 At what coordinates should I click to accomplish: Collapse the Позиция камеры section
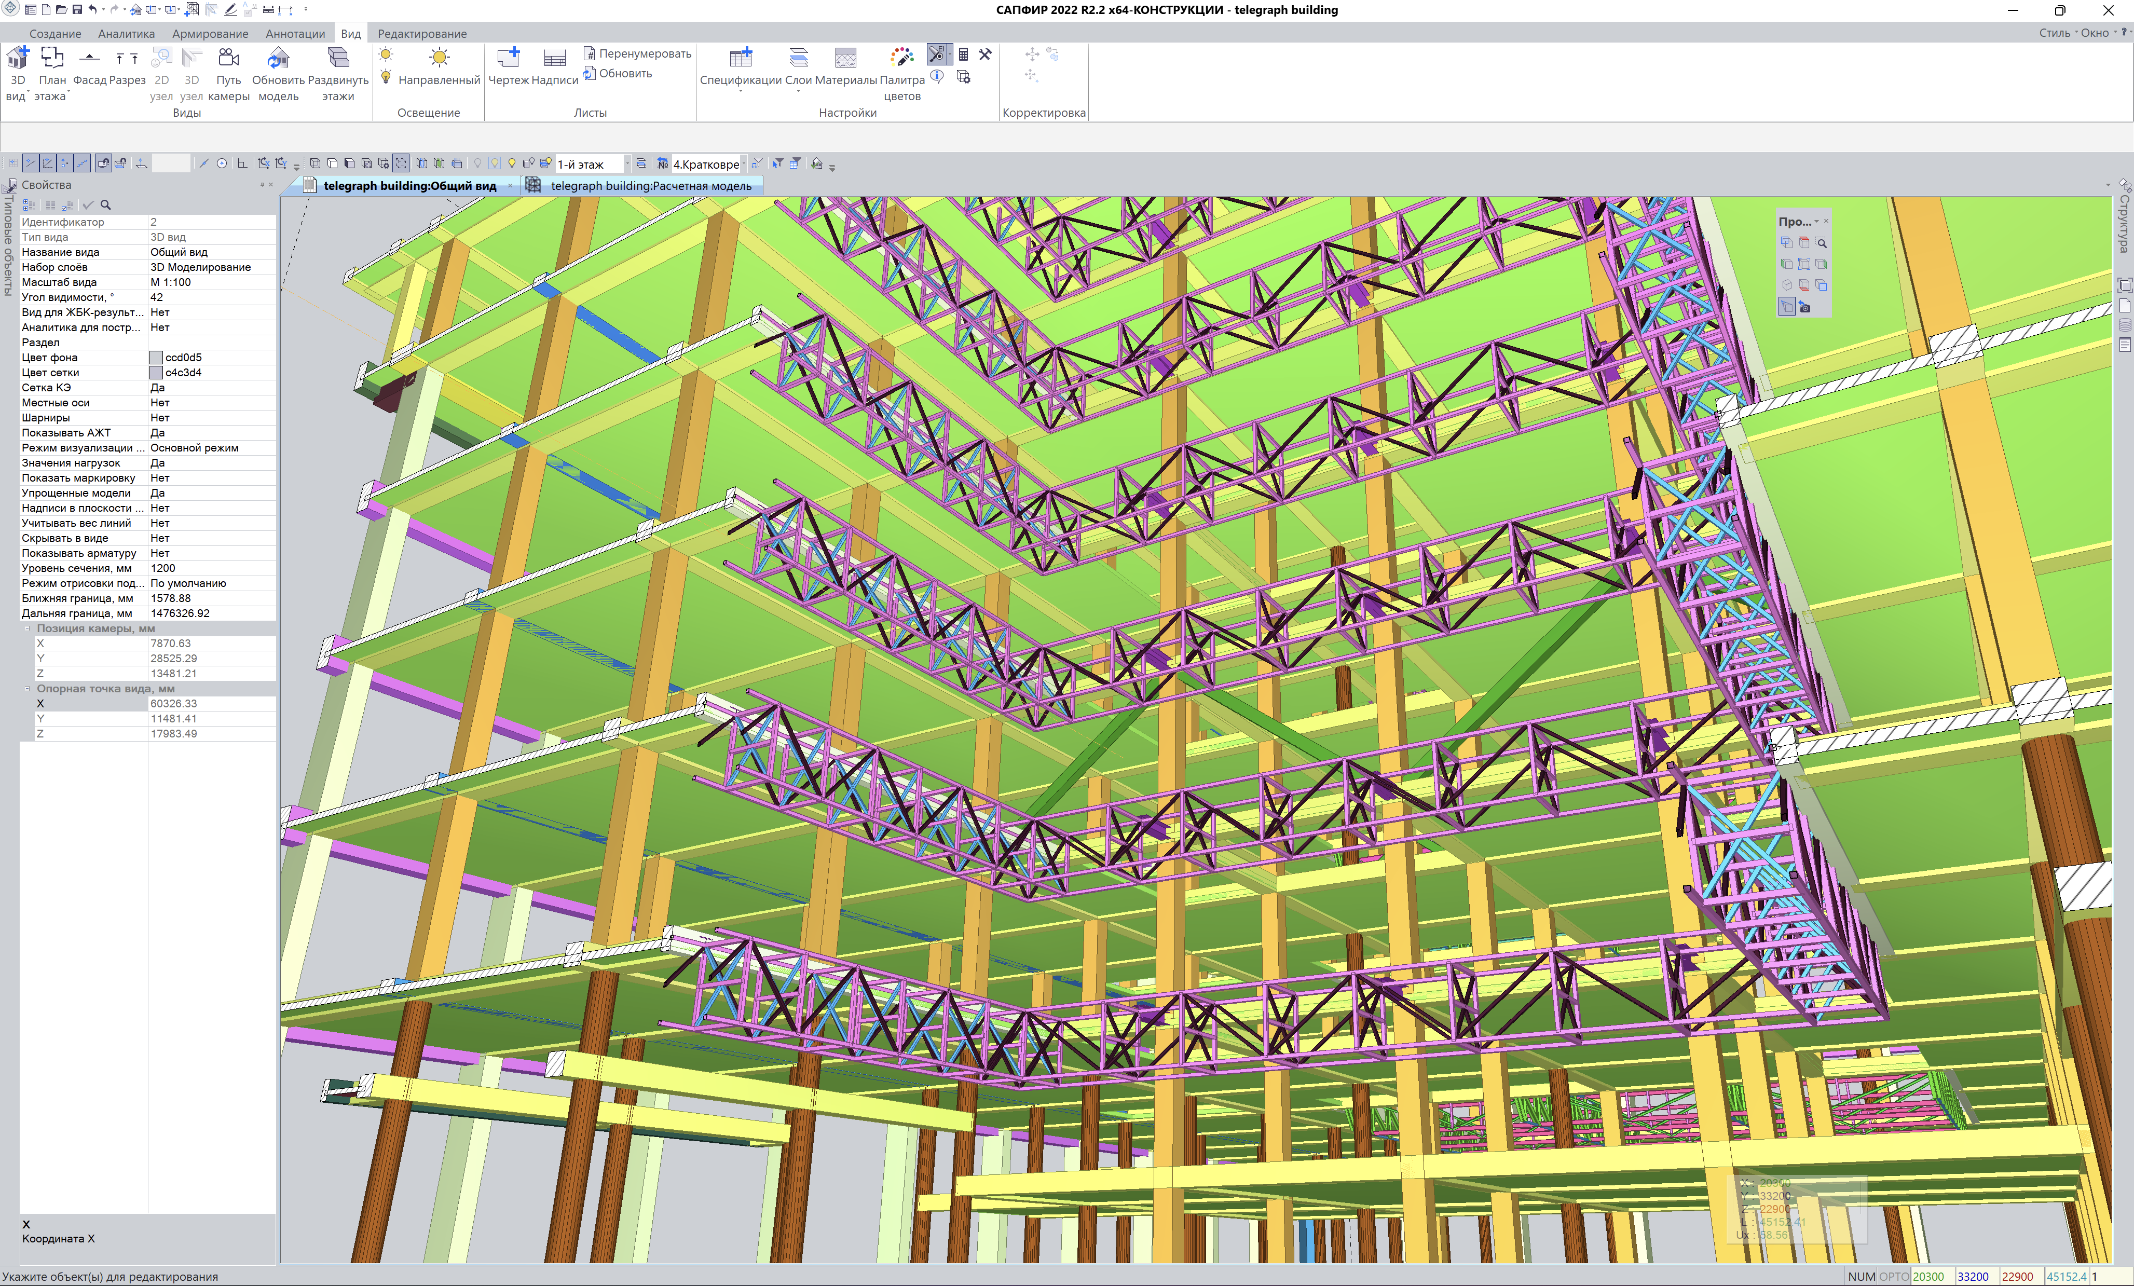coord(27,628)
